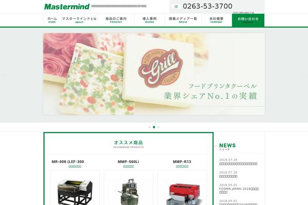Select the third slider pagination dot
The image size is (308, 205).
tap(159, 127)
